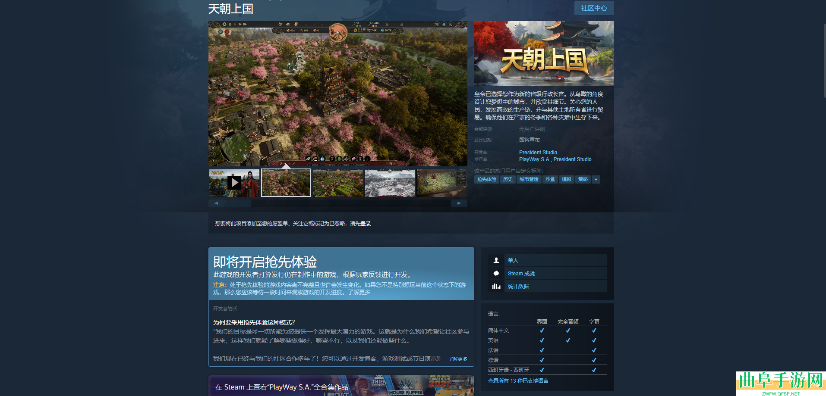Select the green farmland screenshot thumbnail
The height and width of the screenshot is (396, 826).
(338, 183)
